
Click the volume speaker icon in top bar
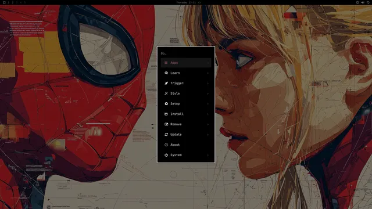pyautogui.click(x=363, y=2)
